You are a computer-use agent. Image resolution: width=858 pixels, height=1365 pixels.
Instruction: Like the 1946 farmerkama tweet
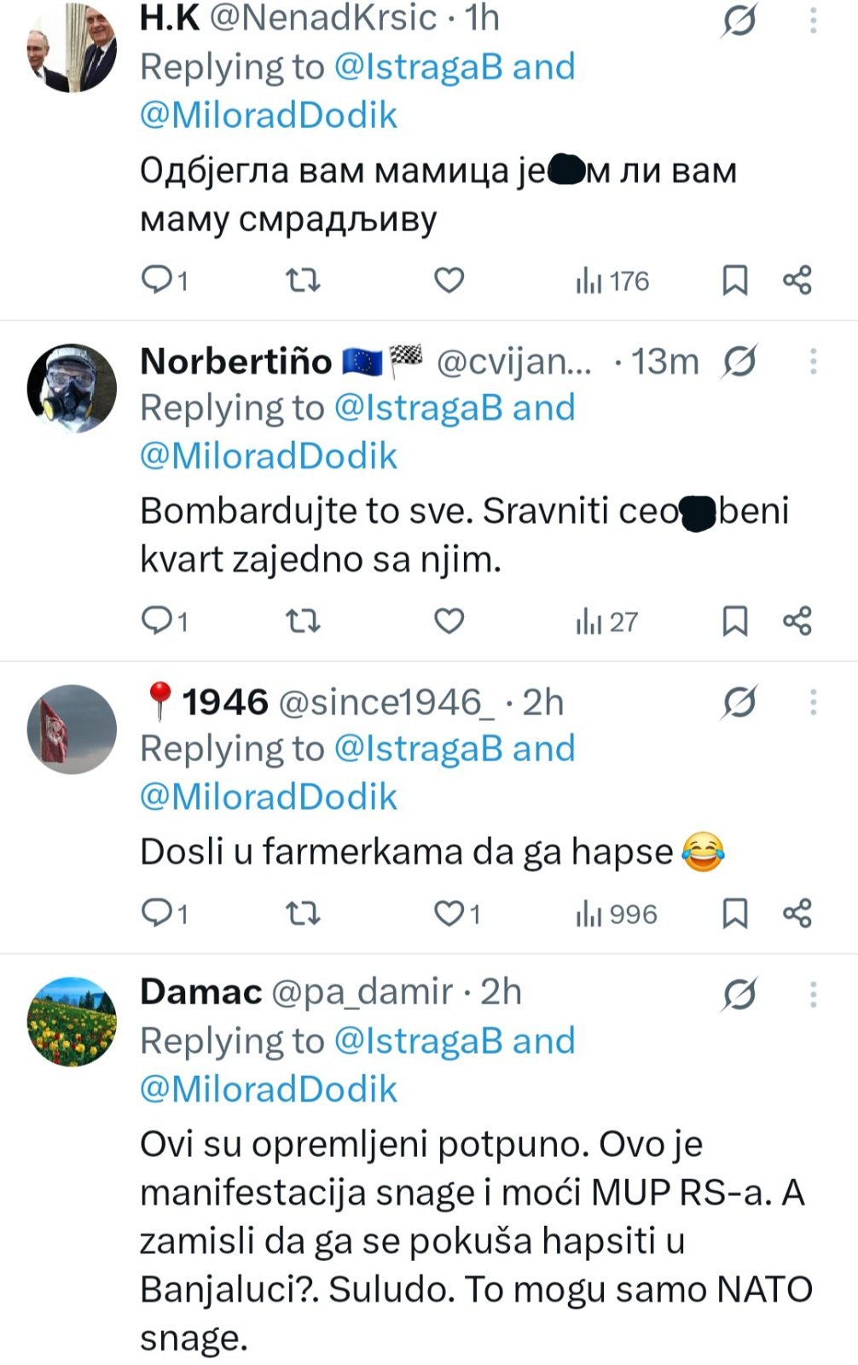[x=449, y=914]
